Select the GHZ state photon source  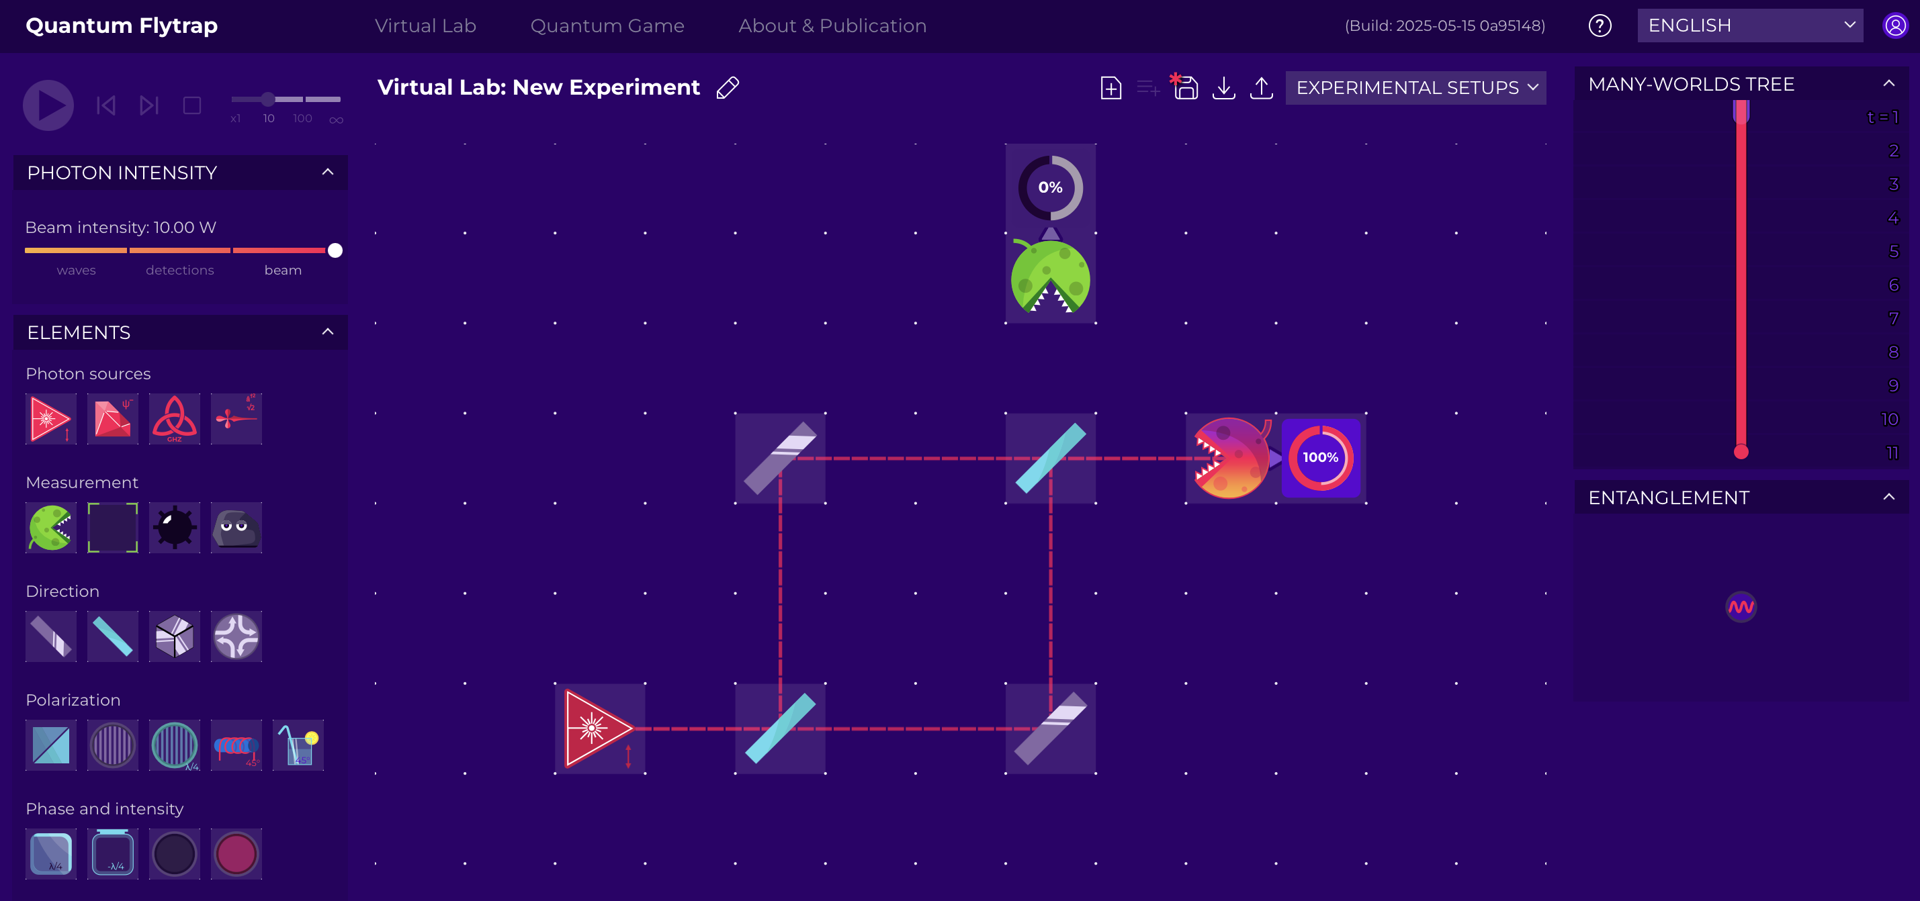tap(175, 418)
